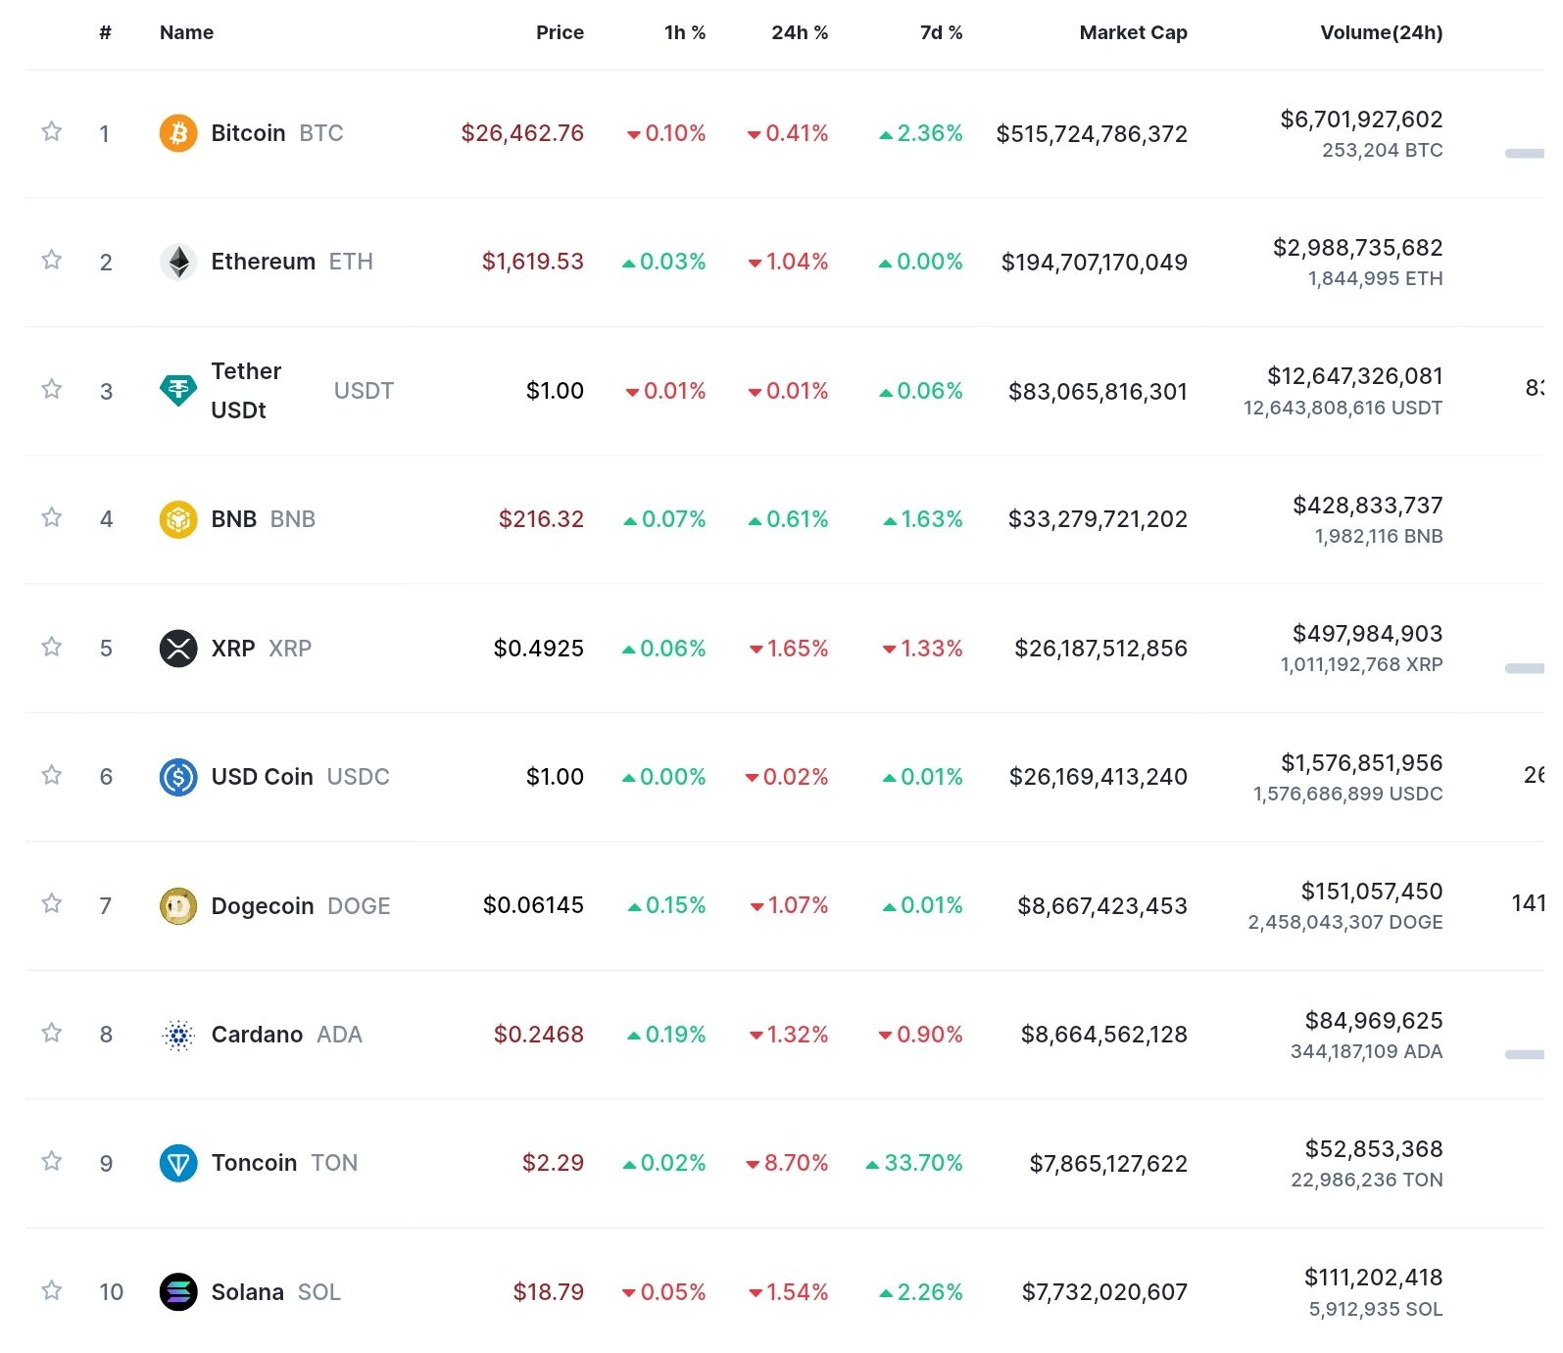1563x1353 pixels.
Task: Click the Toncoin logo icon
Action: pos(178,1163)
